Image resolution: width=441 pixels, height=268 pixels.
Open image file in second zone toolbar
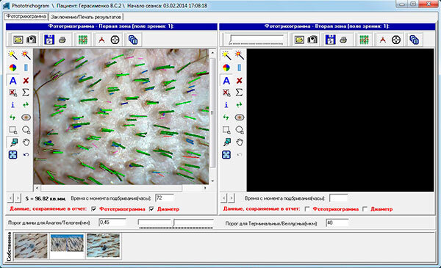299,40
